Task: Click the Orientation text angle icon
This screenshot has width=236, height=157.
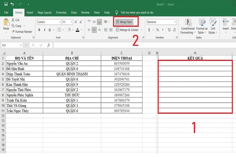Action: (106, 22)
